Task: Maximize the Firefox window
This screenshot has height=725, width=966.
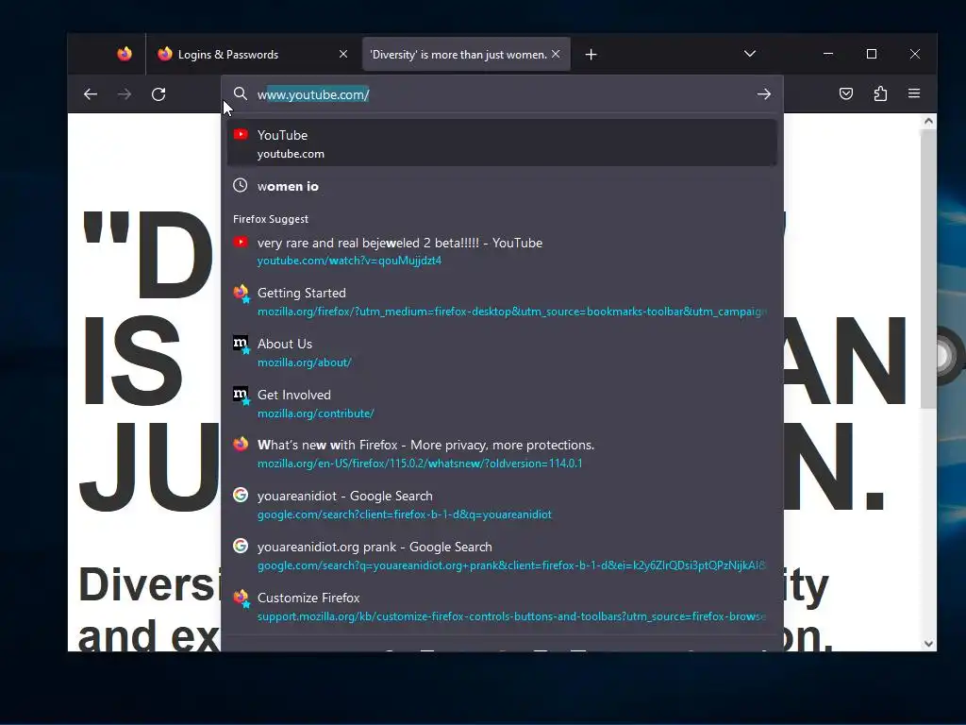Action: click(x=872, y=54)
